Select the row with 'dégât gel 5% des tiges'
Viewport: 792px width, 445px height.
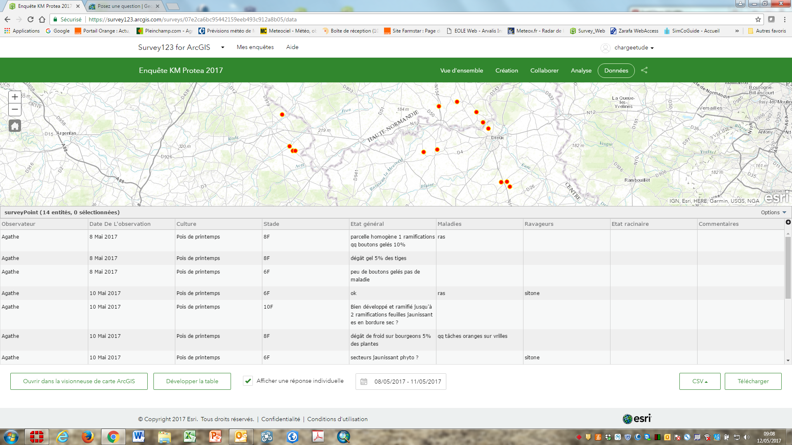click(392, 258)
